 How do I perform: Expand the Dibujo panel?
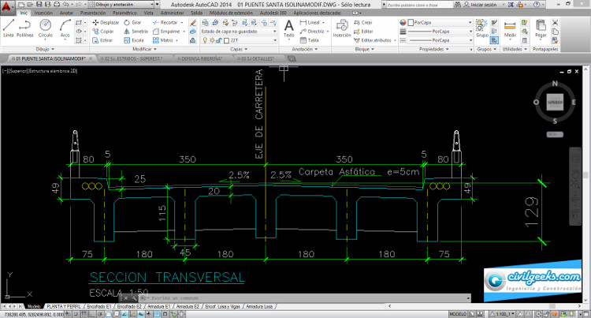(45, 49)
